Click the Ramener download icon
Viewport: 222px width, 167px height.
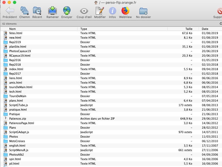point(53,11)
